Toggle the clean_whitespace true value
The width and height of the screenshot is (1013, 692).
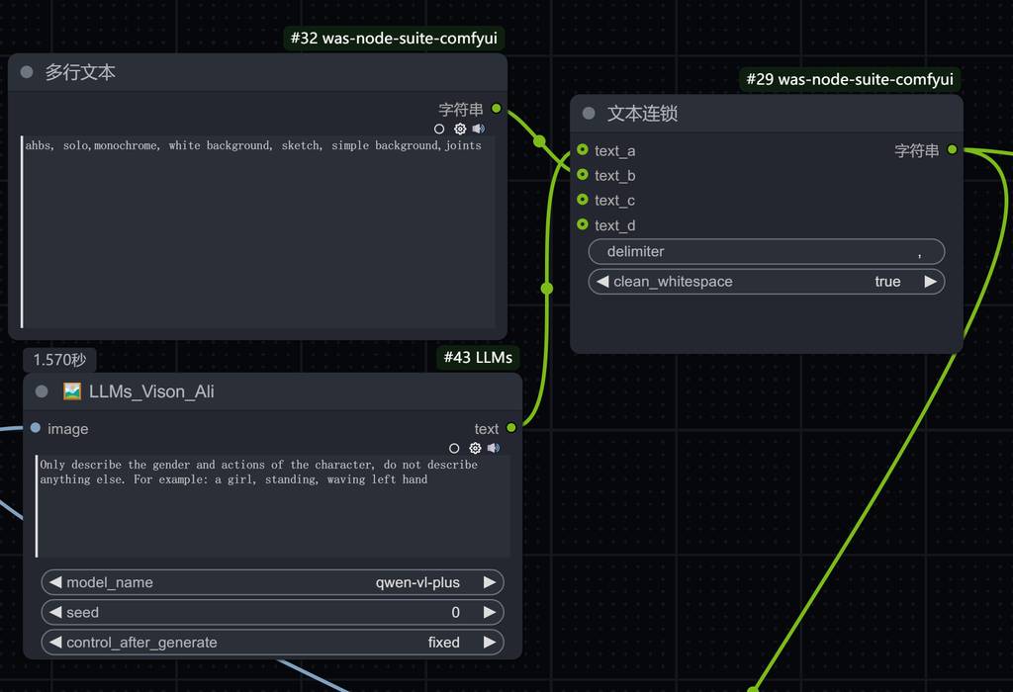(886, 282)
